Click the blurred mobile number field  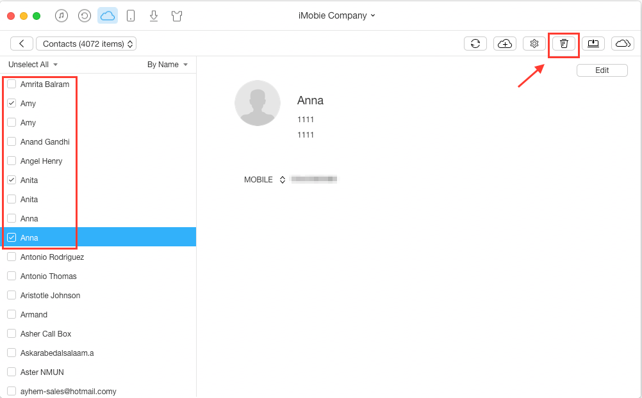tap(314, 179)
